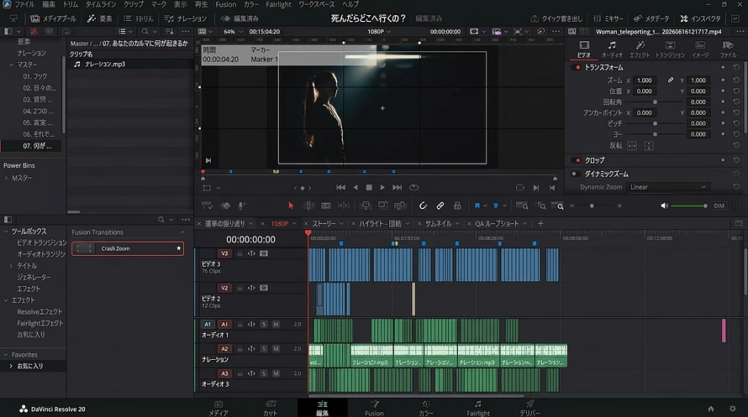Adjust the monitor volume slider

point(689,206)
